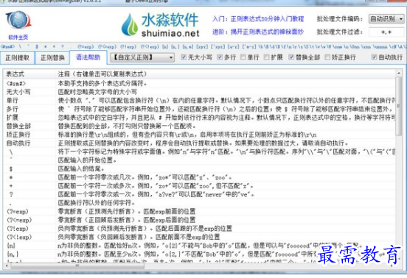Toggle the 自动执行 checkbox
407x278 pixels.
click(374, 57)
